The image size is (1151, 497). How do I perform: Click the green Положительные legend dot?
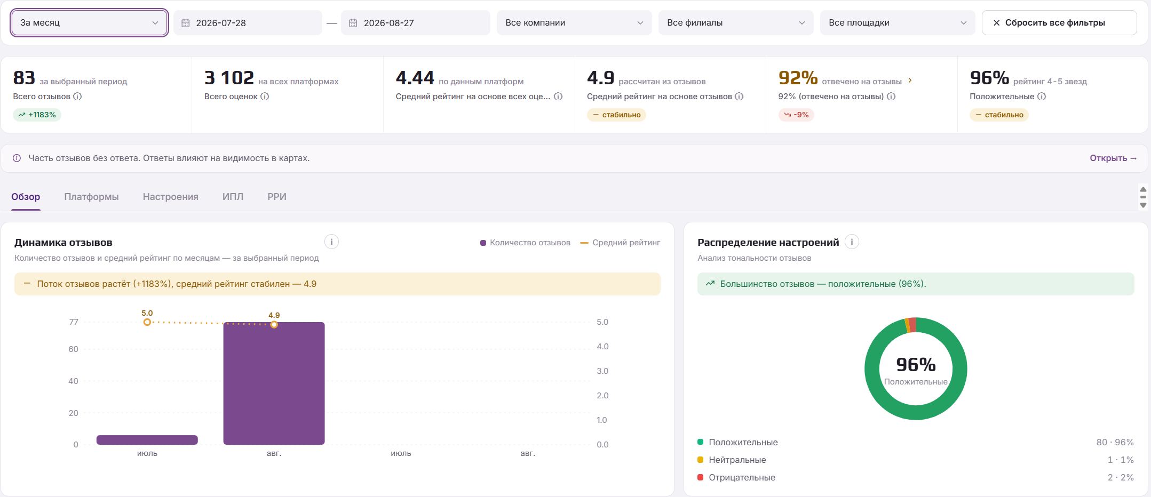point(701,442)
